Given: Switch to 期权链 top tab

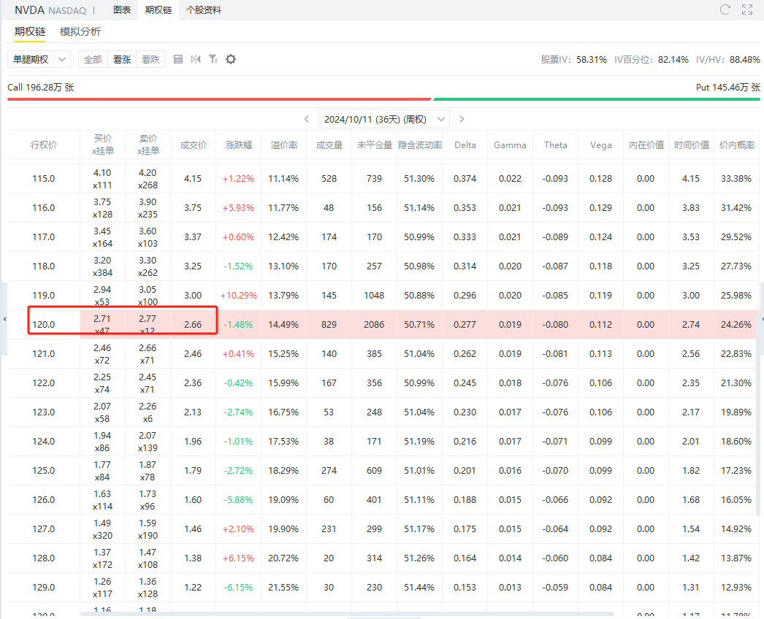Looking at the screenshot, I should click(158, 9).
